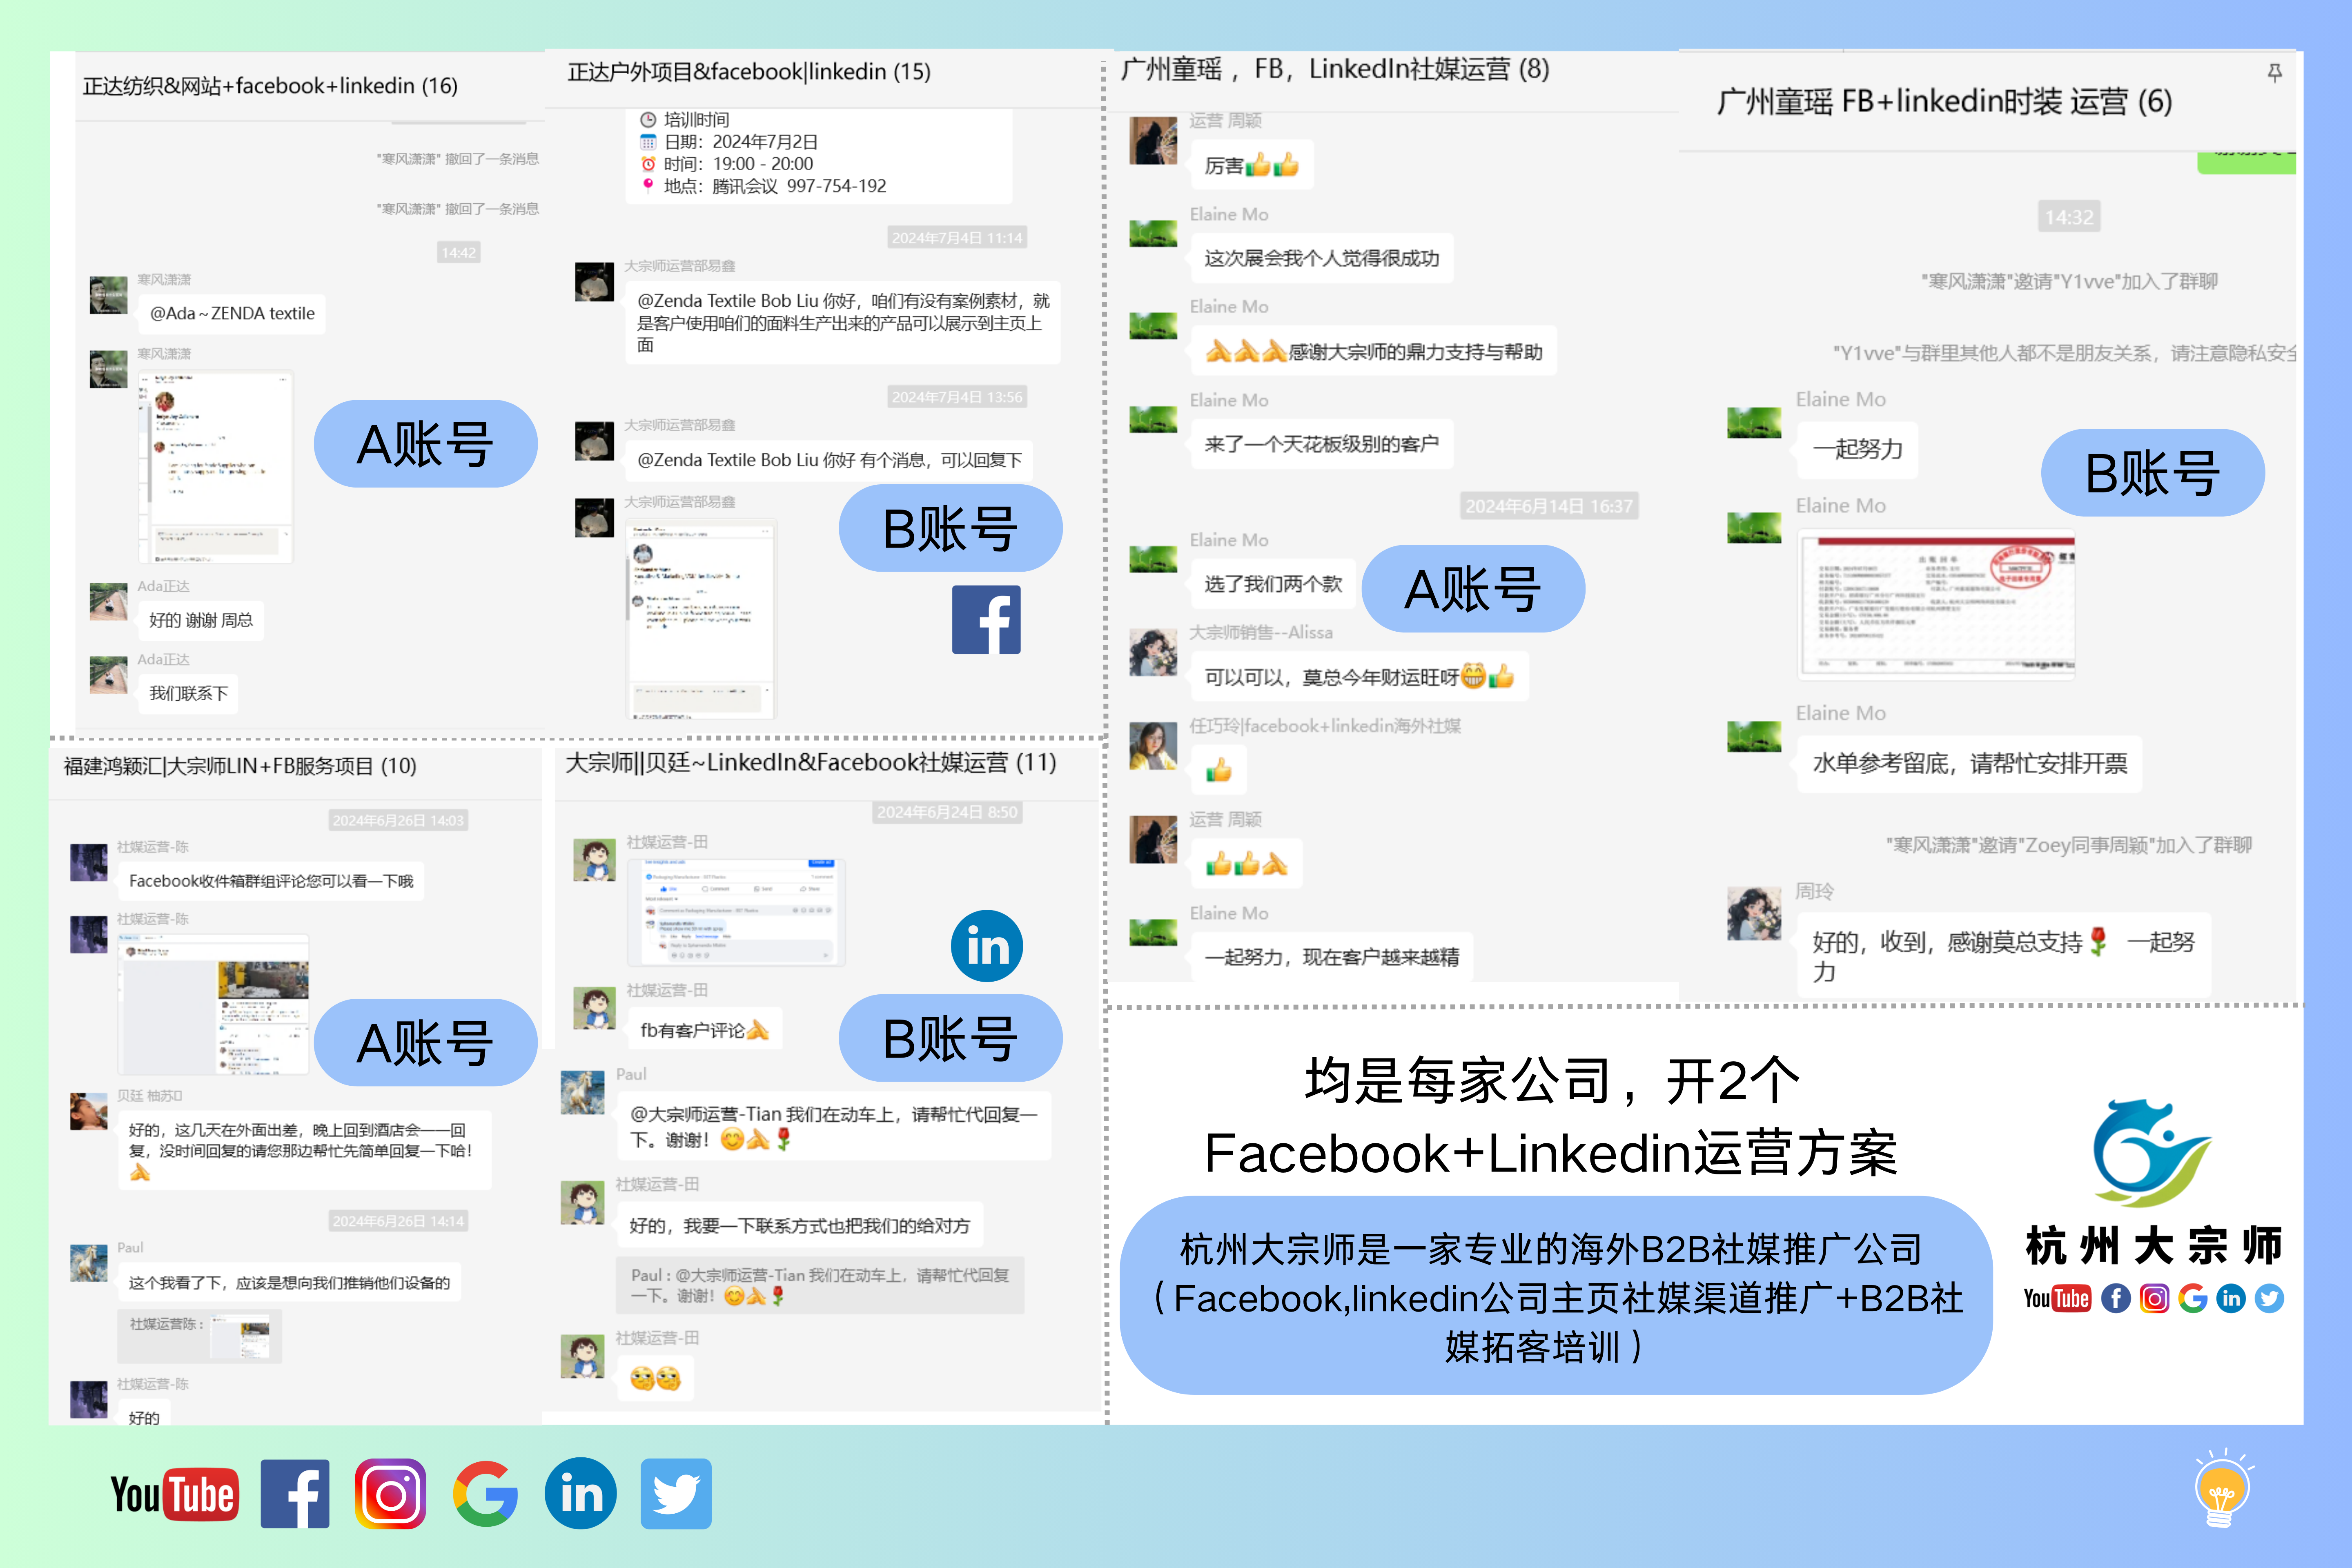Click Elaine Mo avatar beside 这次展会 message

pyautogui.click(x=1153, y=234)
